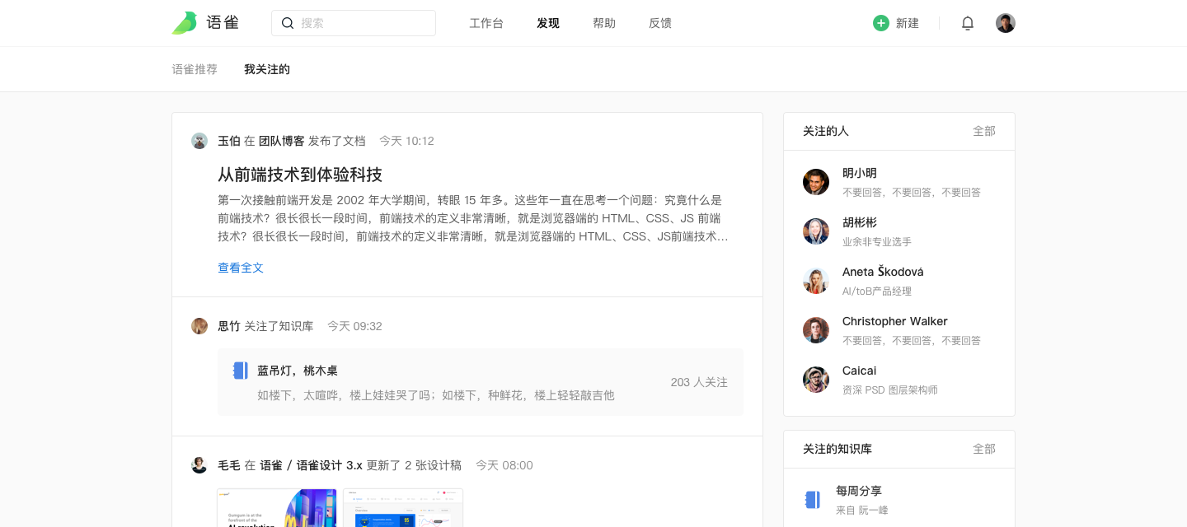The height and width of the screenshot is (527, 1187).
Task: Open the 工作台 menu
Action: click(x=486, y=23)
